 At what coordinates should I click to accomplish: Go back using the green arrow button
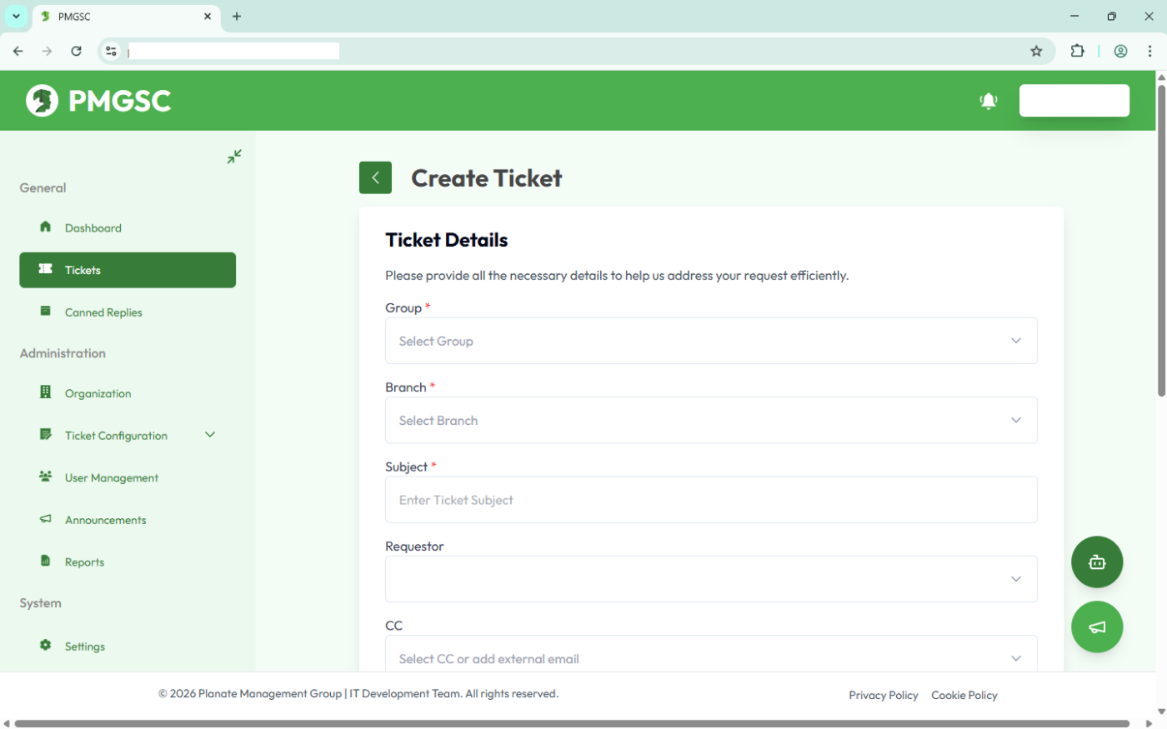coord(375,177)
